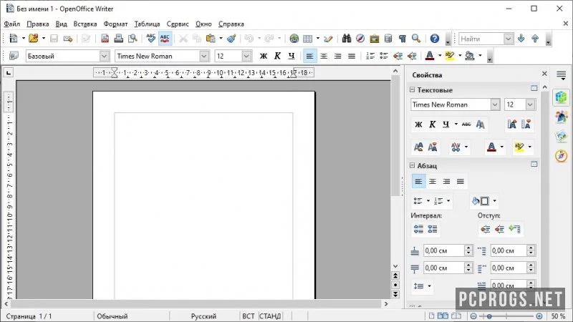
Task: Open the Вставка menu
Action: (x=85, y=24)
